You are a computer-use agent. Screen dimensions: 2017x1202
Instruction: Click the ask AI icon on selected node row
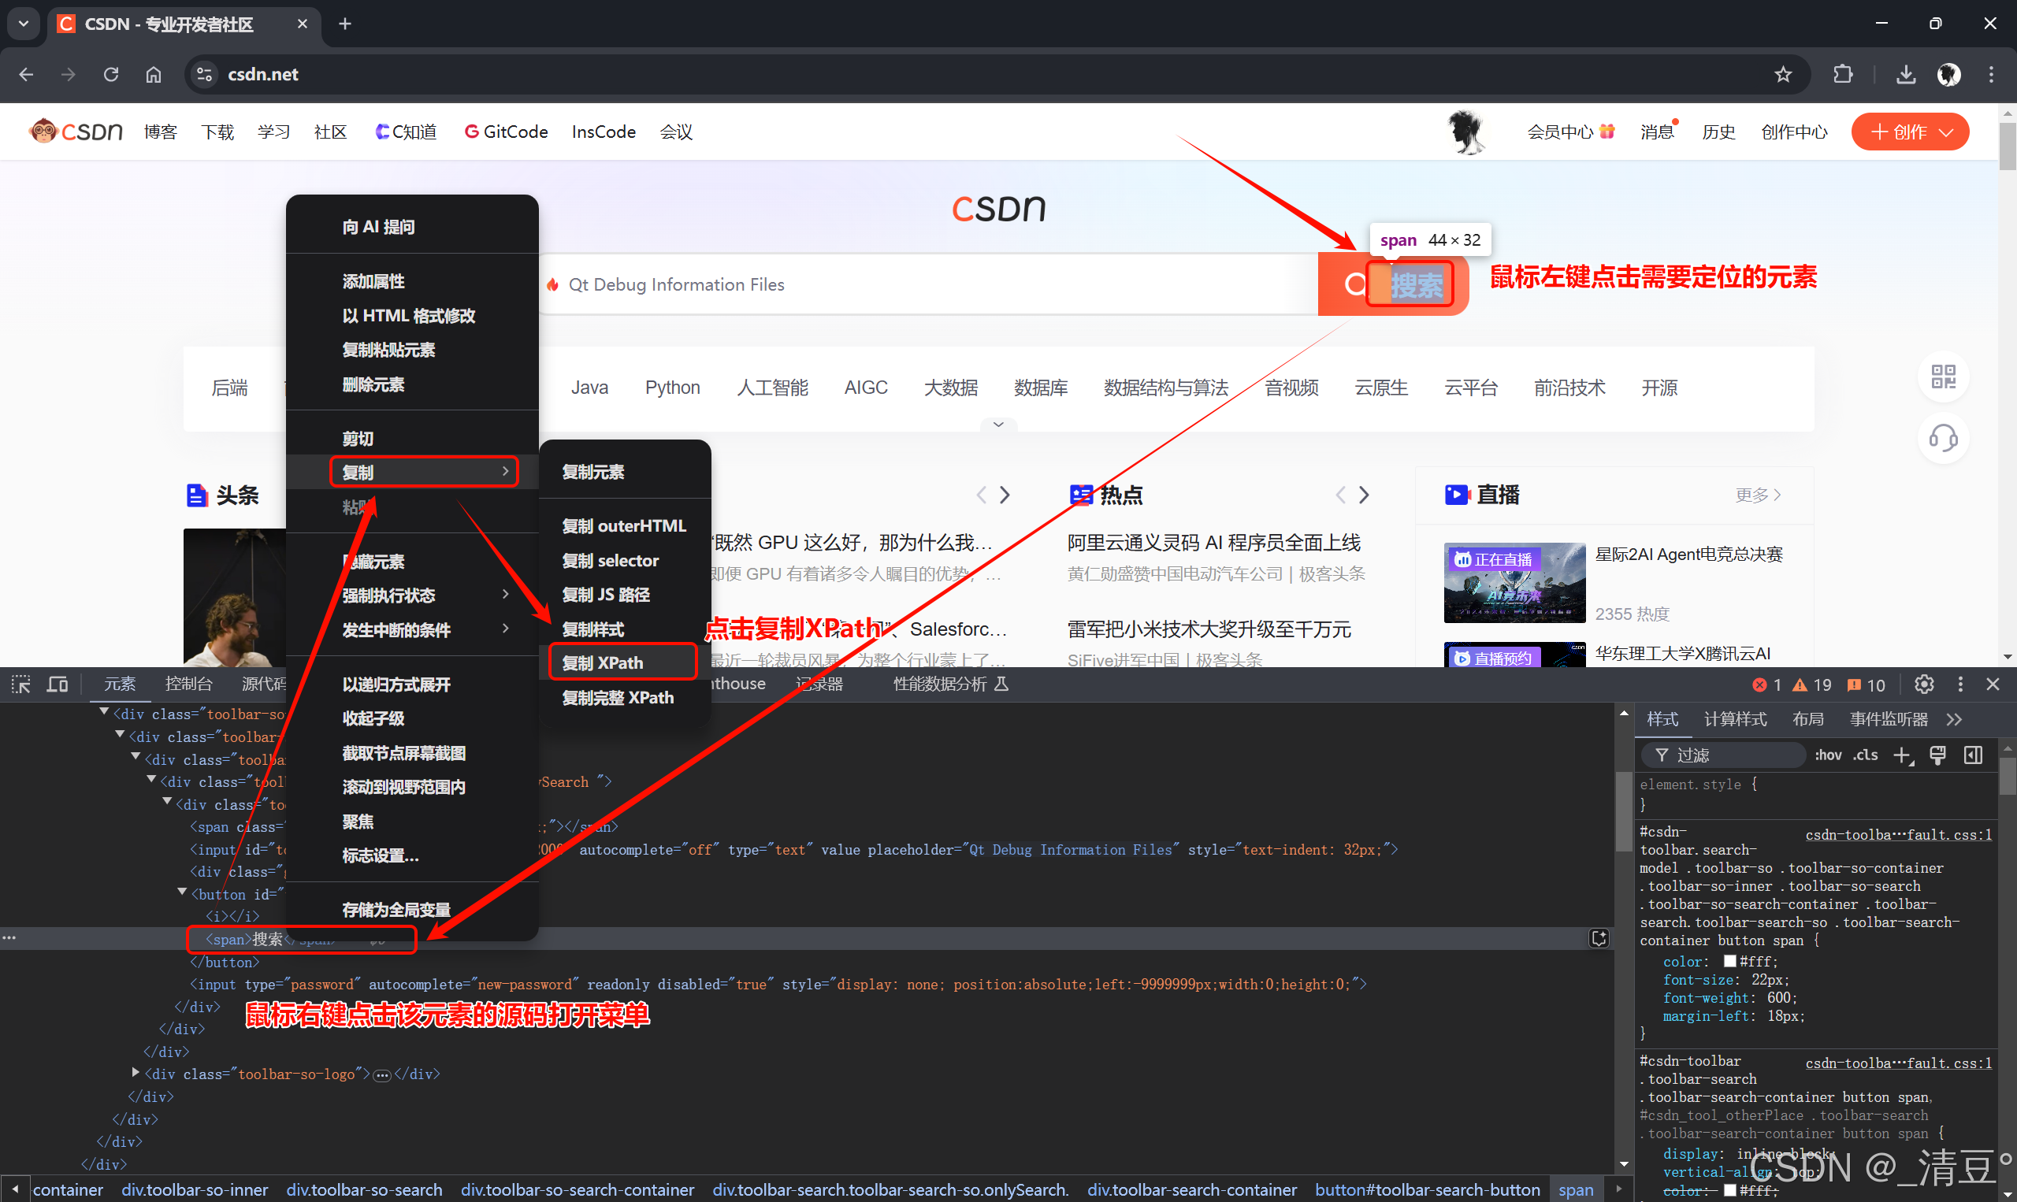coord(1599,938)
